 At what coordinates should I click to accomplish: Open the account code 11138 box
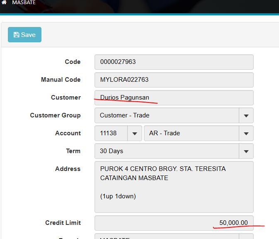pos(111,133)
